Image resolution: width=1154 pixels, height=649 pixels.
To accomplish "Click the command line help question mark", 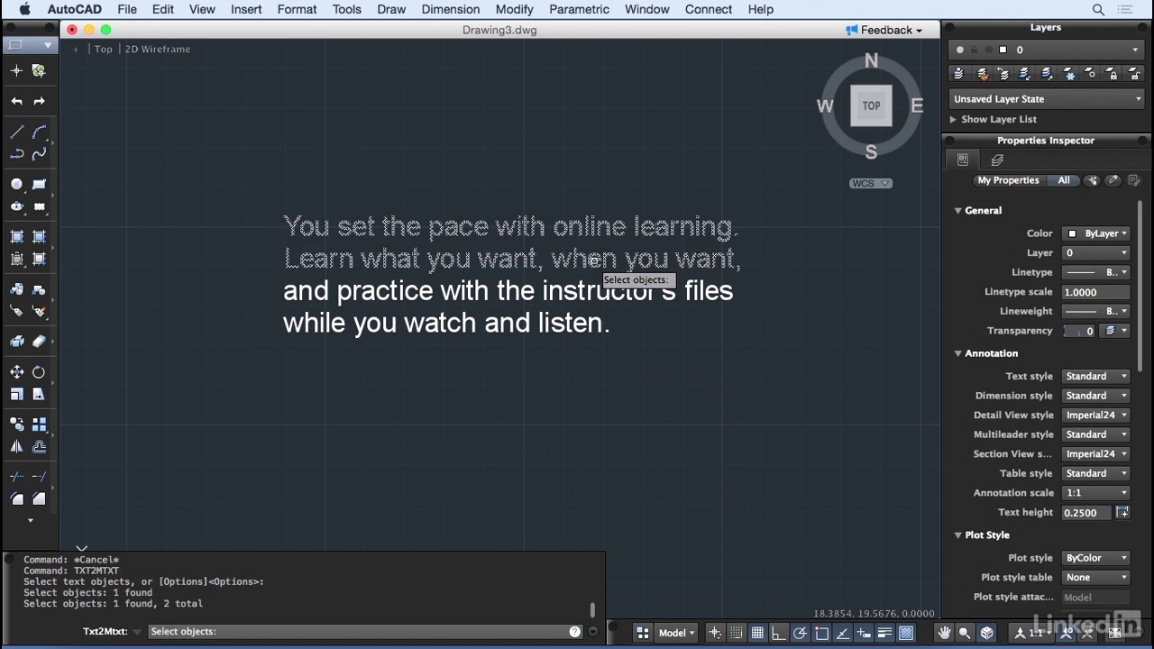I will pos(574,631).
